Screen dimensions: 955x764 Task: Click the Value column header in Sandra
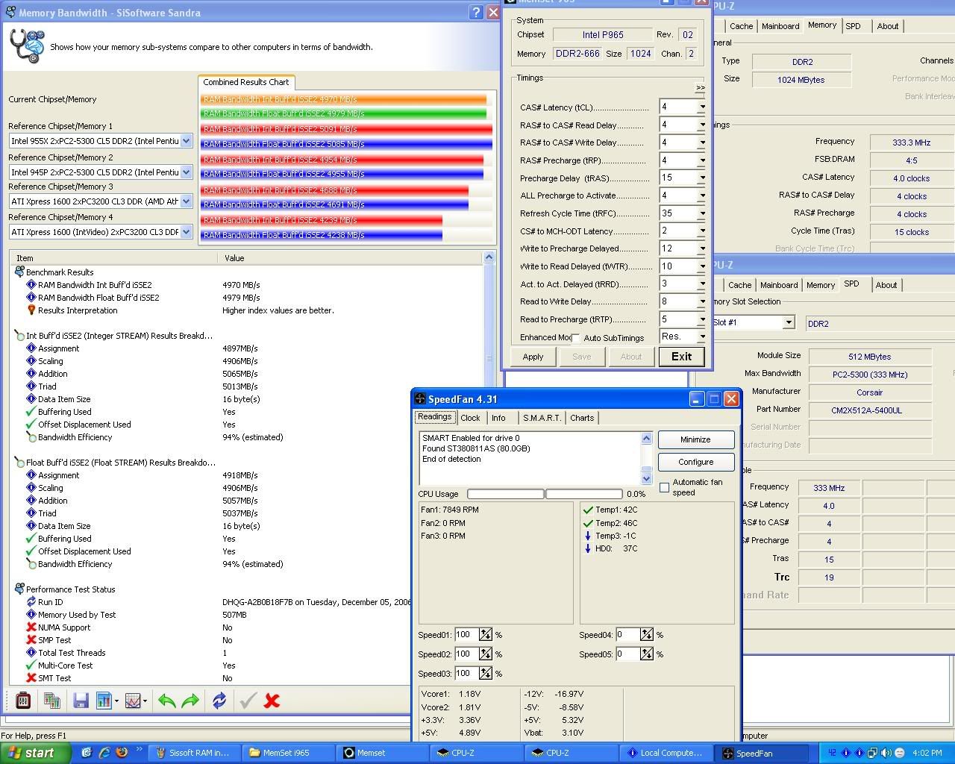tap(349, 258)
